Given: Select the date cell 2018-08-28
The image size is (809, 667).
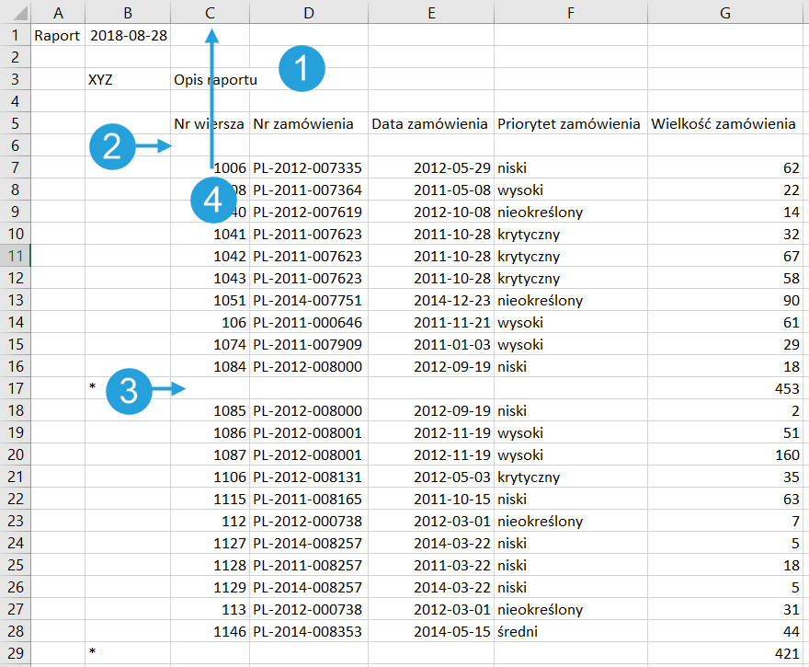Looking at the screenshot, I should click(127, 36).
